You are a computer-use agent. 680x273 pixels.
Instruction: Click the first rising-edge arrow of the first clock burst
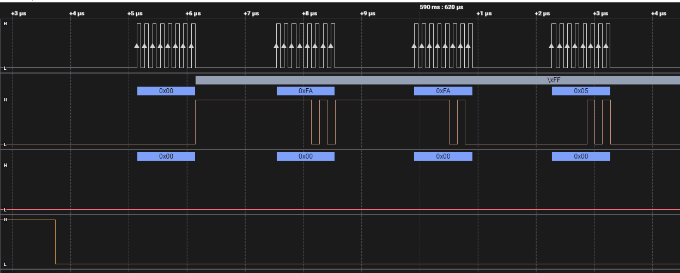[137, 46]
